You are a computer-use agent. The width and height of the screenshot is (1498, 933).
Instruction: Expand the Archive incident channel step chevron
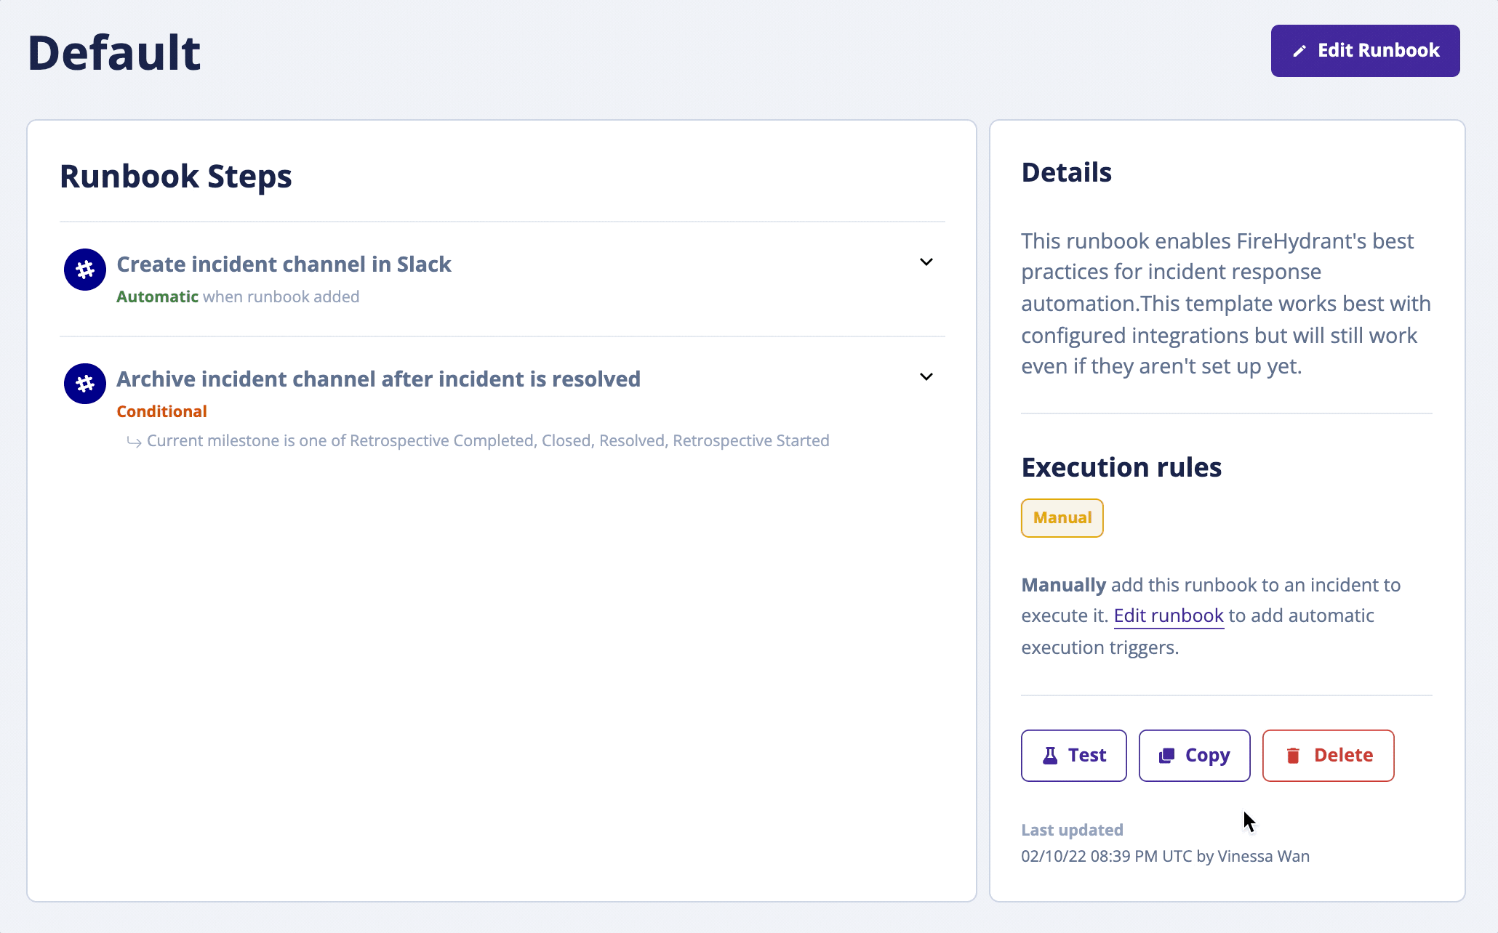pos(926,376)
